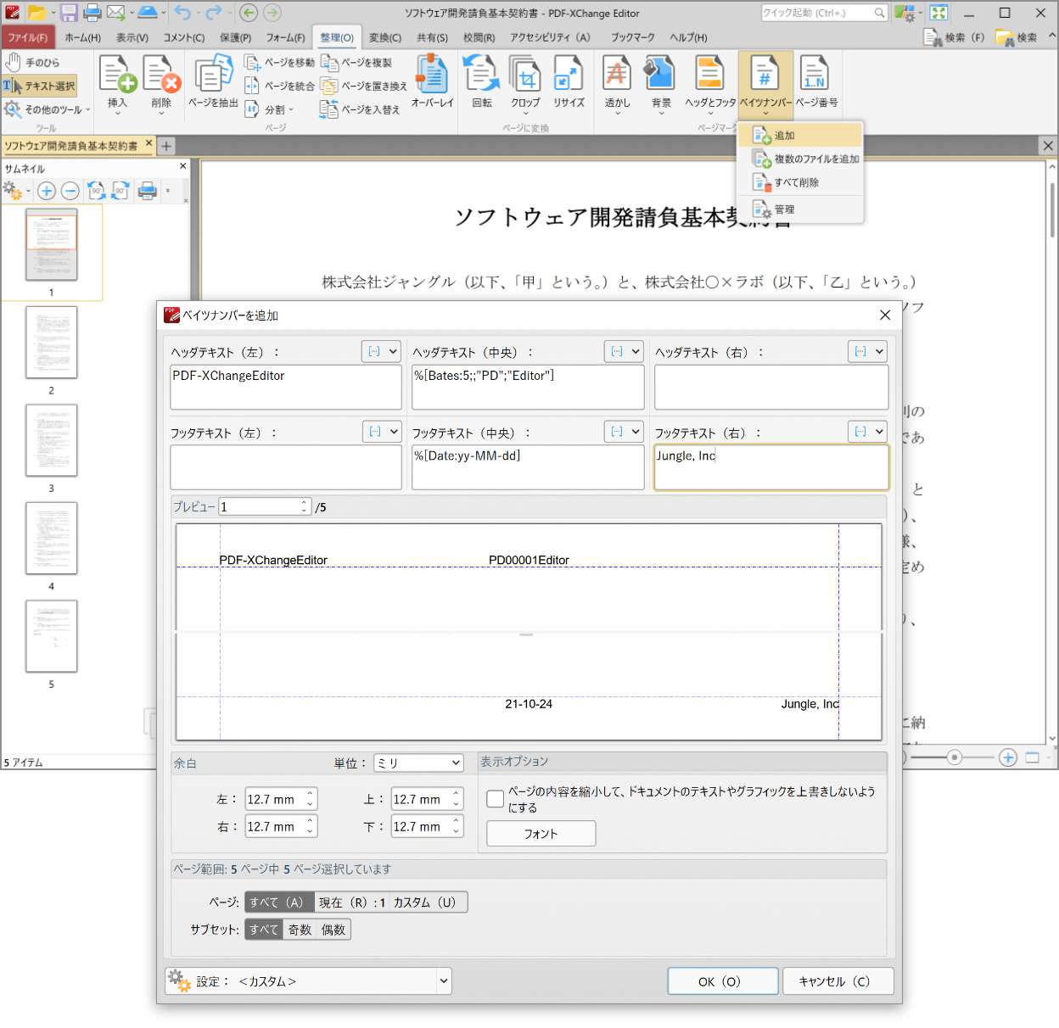Click the Background (背景) icon
Image resolution: width=1059 pixels, height=1028 pixels.
point(660,76)
